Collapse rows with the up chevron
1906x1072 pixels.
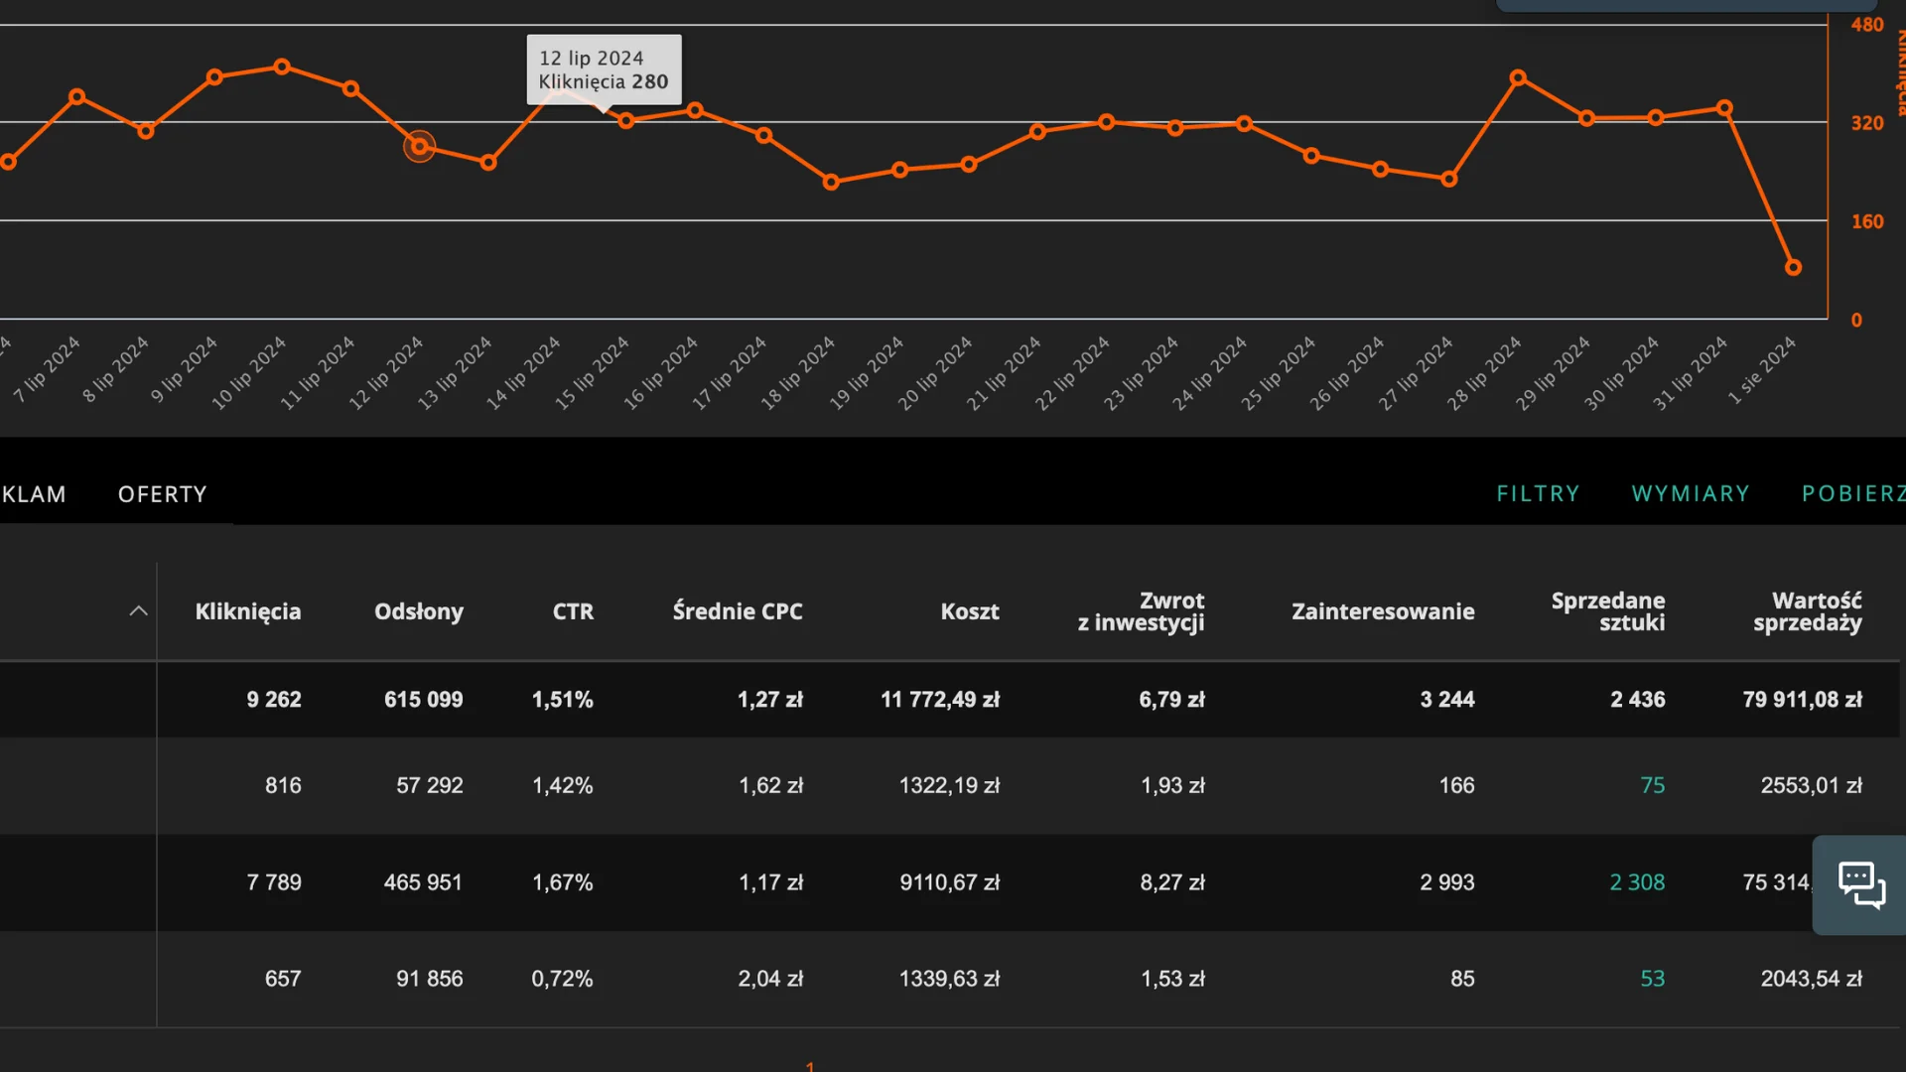click(138, 611)
